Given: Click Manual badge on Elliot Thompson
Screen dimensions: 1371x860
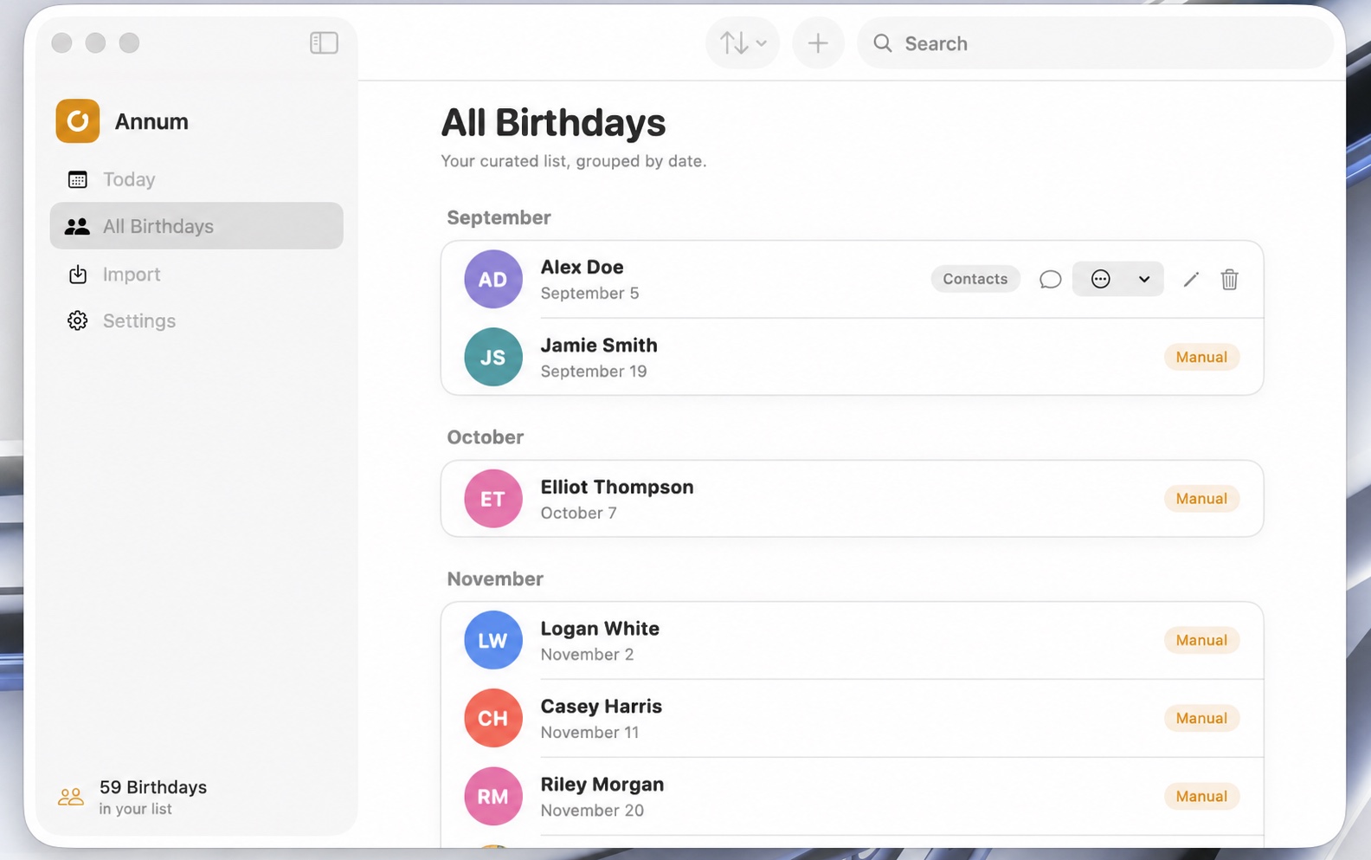Looking at the screenshot, I should pos(1201,498).
